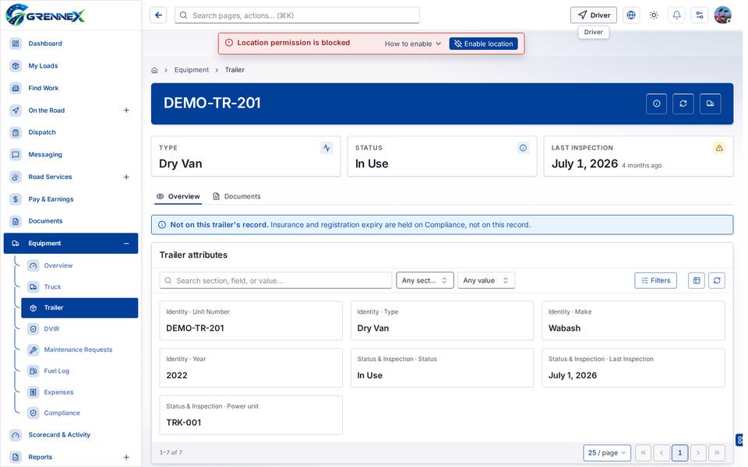
Task: Toggle the table view icon in Trailer attributes
Action: click(x=697, y=281)
